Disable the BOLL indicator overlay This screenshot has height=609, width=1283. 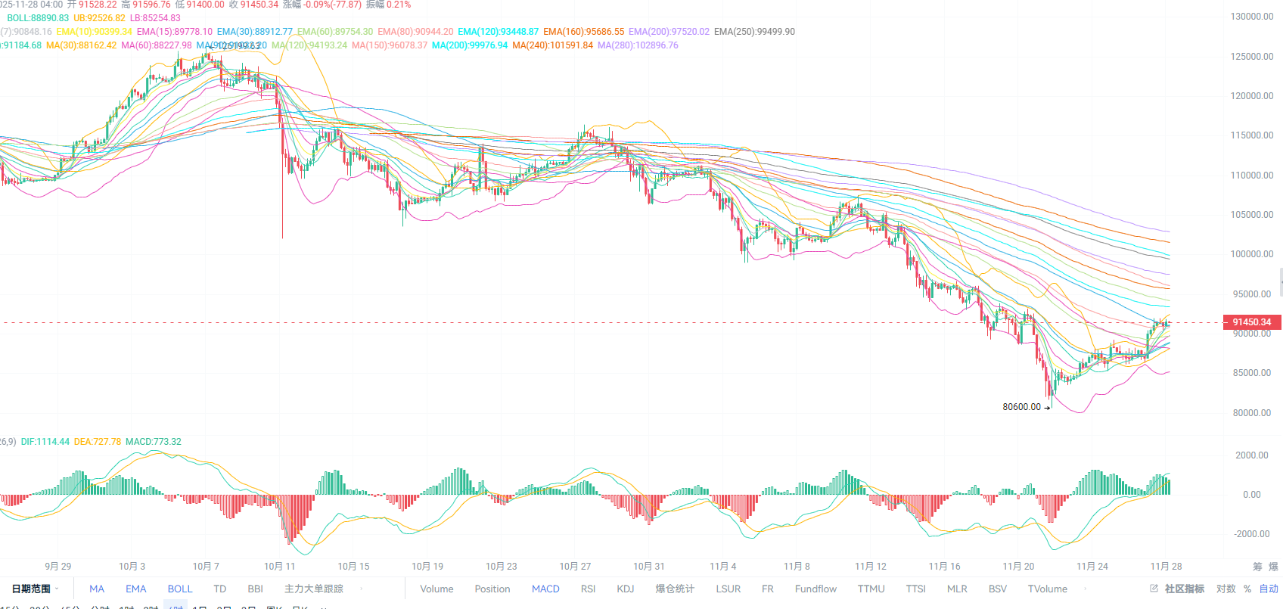[180, 589]
